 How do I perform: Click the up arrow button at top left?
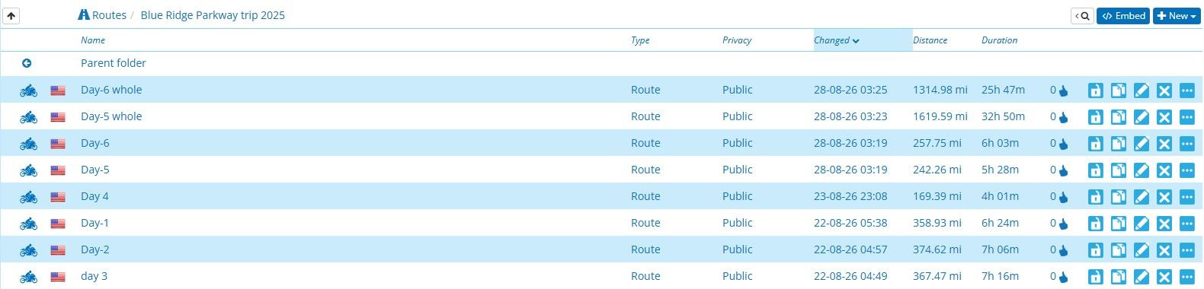(x=11, y=15)
